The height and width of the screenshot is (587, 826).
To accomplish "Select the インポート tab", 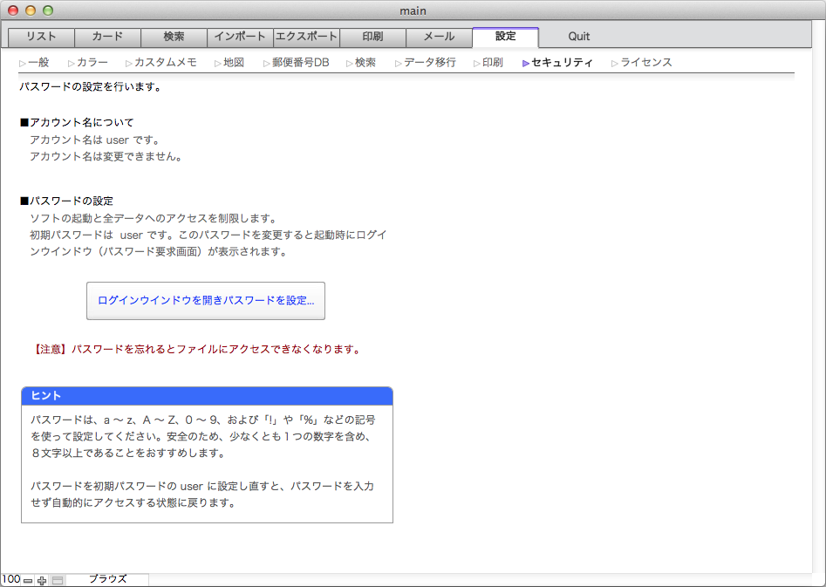I will tap(240, 37).
